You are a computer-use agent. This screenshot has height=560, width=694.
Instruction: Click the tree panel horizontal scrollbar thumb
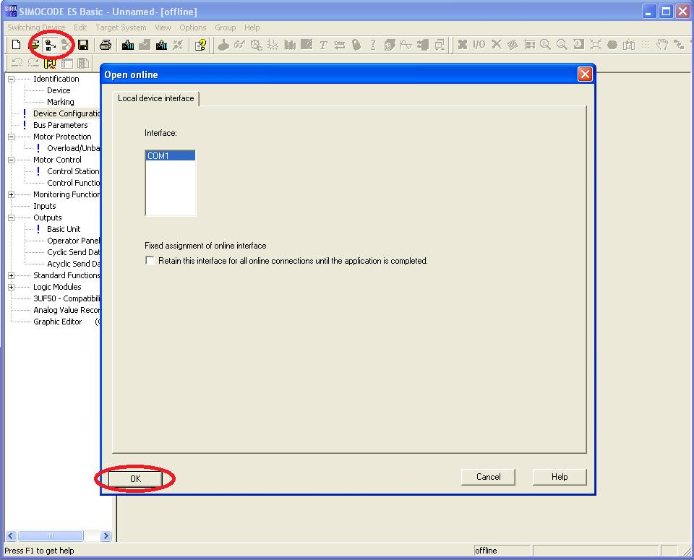click(x=50, y=535)
